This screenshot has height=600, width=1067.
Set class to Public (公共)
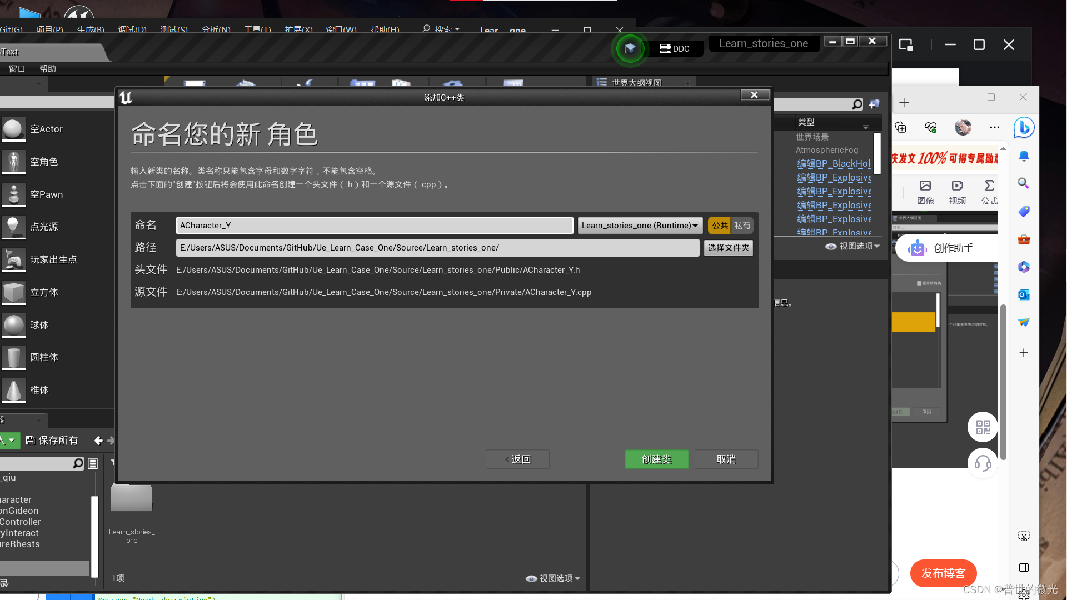(x=720, y=226)
